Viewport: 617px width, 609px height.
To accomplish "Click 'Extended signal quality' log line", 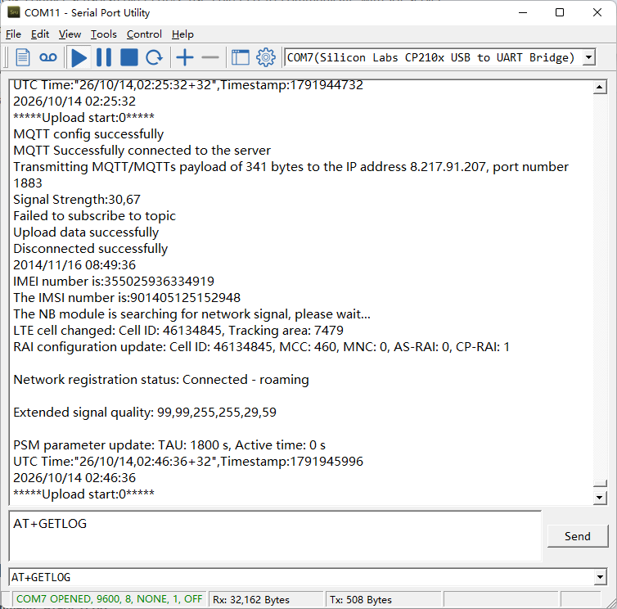I will (x=145, y=413).
